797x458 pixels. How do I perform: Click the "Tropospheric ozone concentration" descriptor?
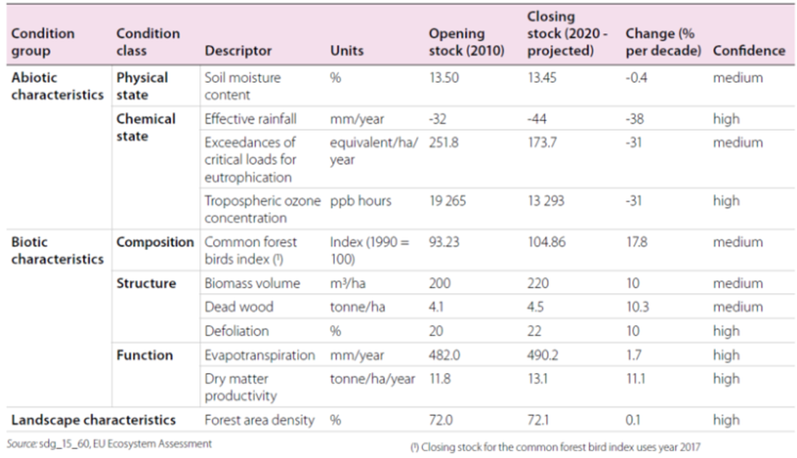click(262, 209)
